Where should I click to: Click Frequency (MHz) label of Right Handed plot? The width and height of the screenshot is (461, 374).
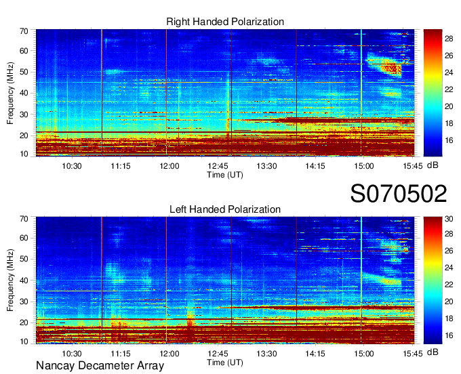click(x=10, y=93)
